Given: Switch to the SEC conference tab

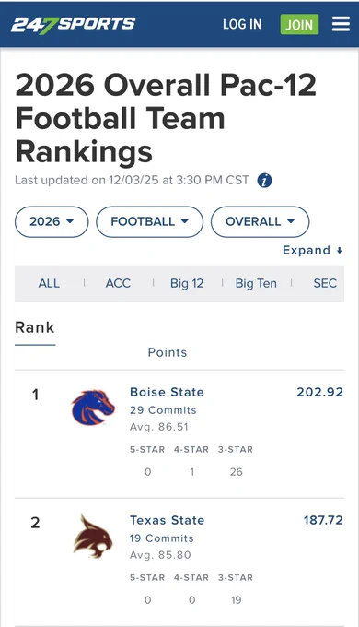Looking at the screenshot, I should point(325,283).
